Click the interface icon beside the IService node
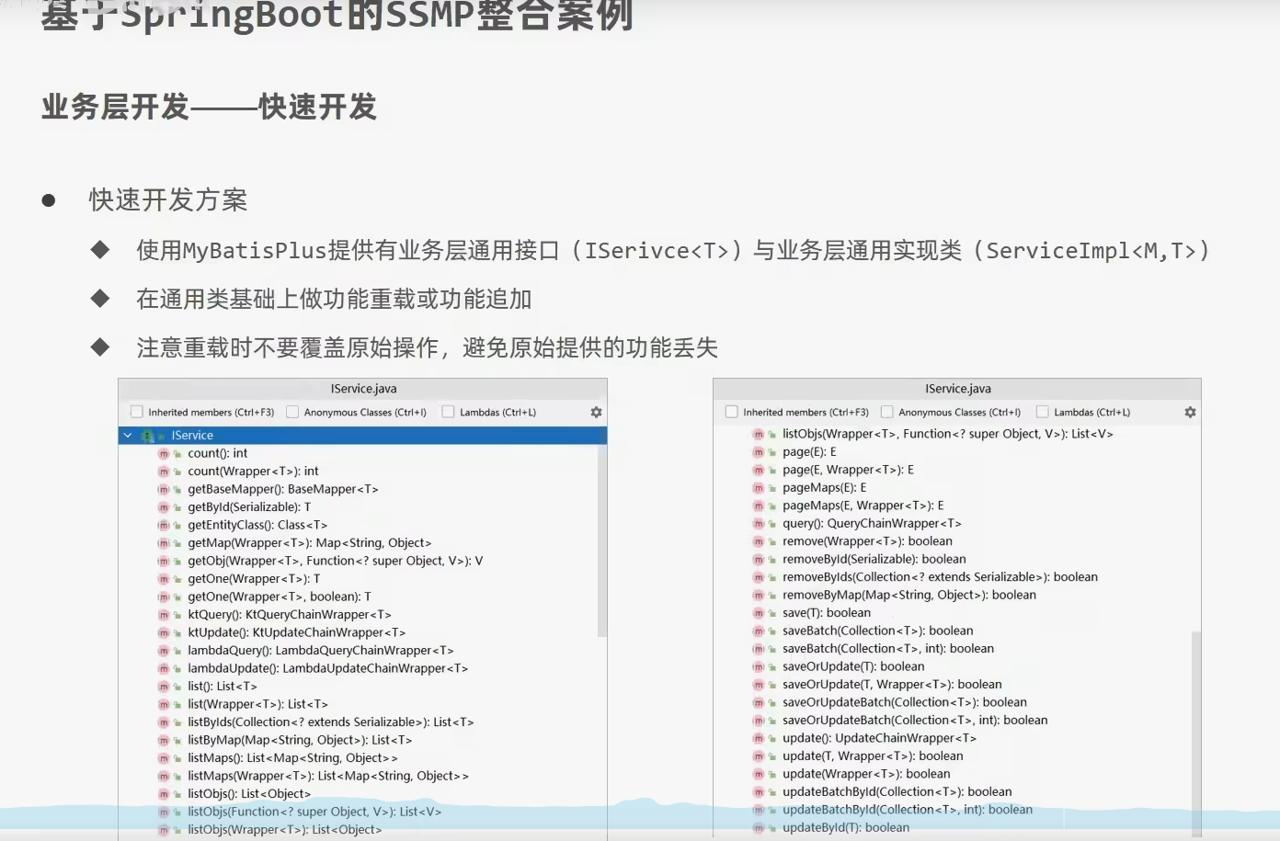This screenshot has height=841, width=1280. (147, 436)
